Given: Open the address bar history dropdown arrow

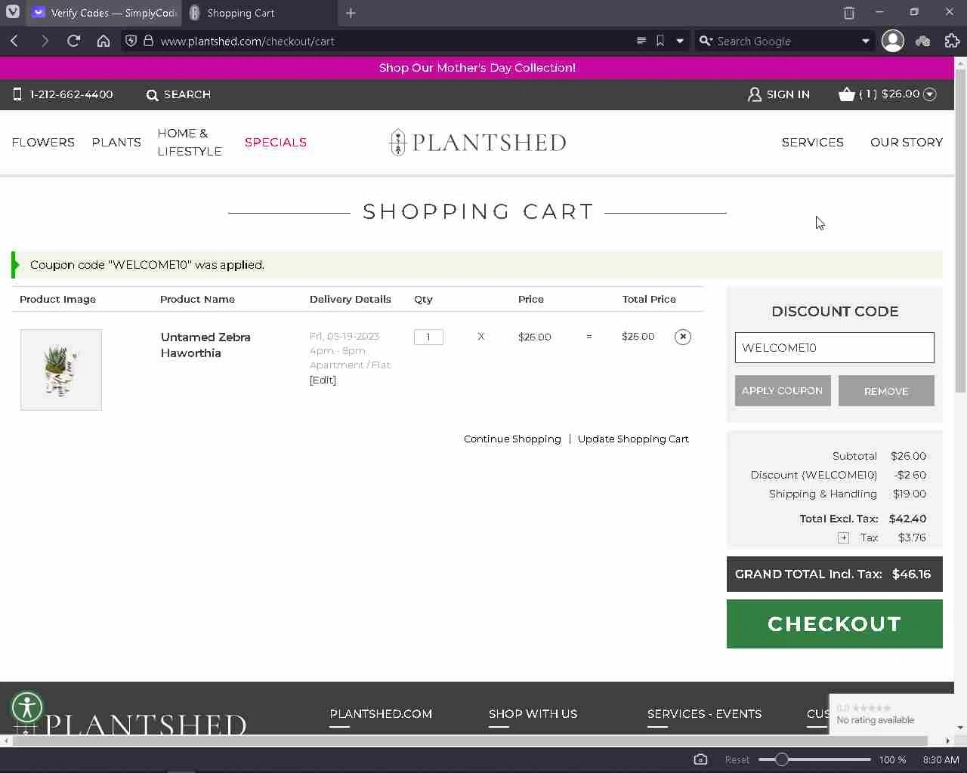Looking at the screenshot, I should point(680,41).
